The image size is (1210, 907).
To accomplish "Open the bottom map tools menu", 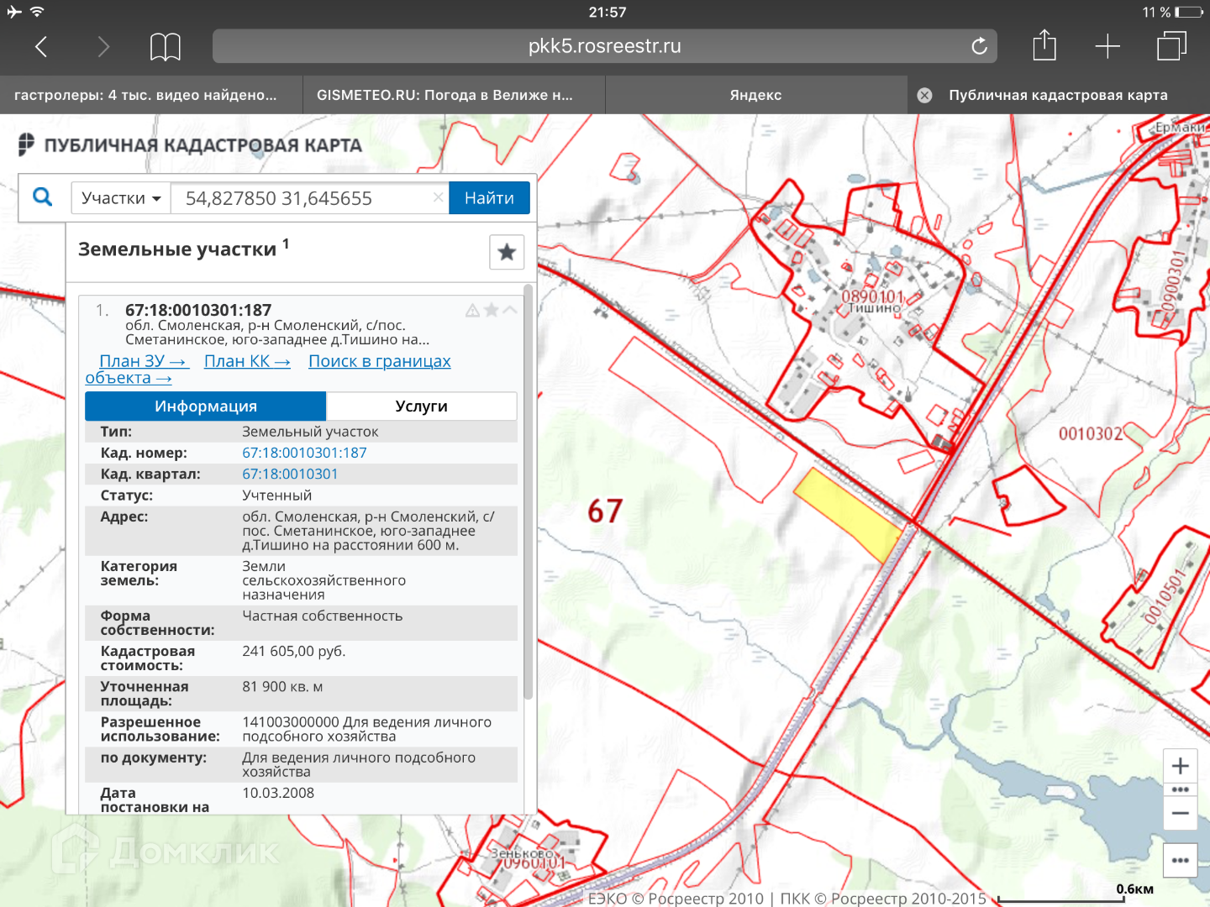I will pos(1180,861).
